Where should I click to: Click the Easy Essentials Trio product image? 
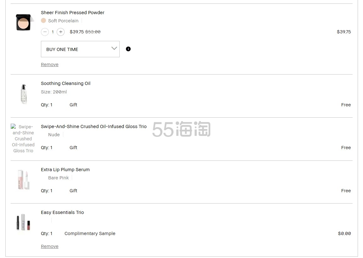pyautogui.click(x=24, y=222)
